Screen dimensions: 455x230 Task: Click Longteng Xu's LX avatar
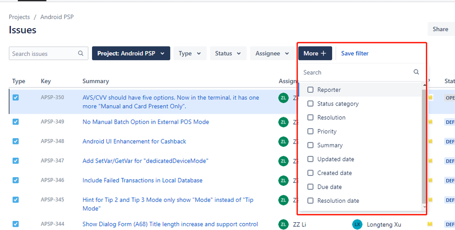[x=357, y=225]
